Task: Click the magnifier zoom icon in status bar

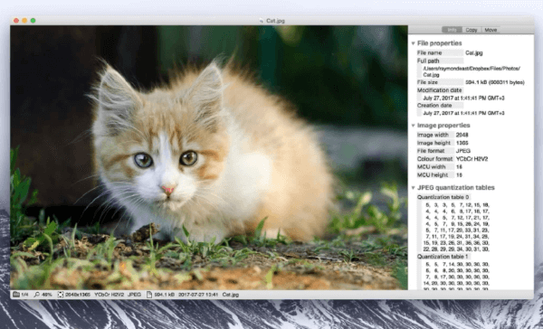Action: point(36,295)
